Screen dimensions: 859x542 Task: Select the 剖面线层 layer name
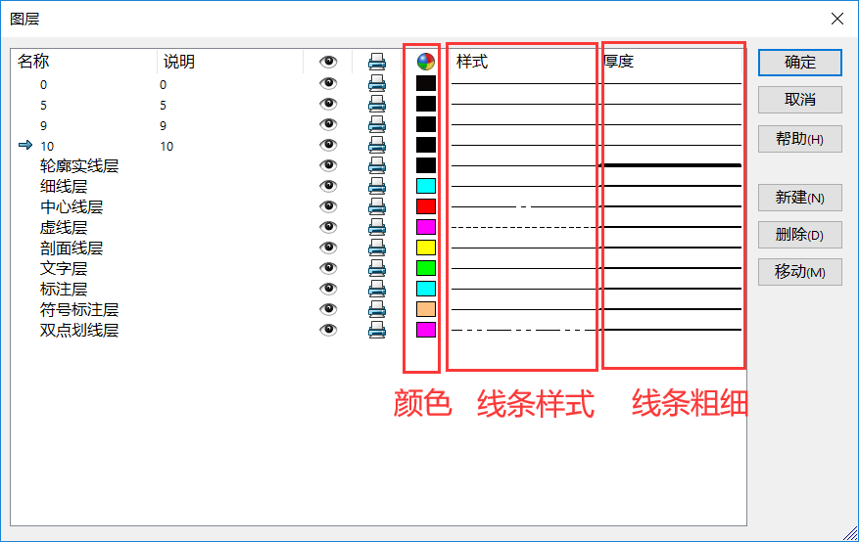pos(72,248)
